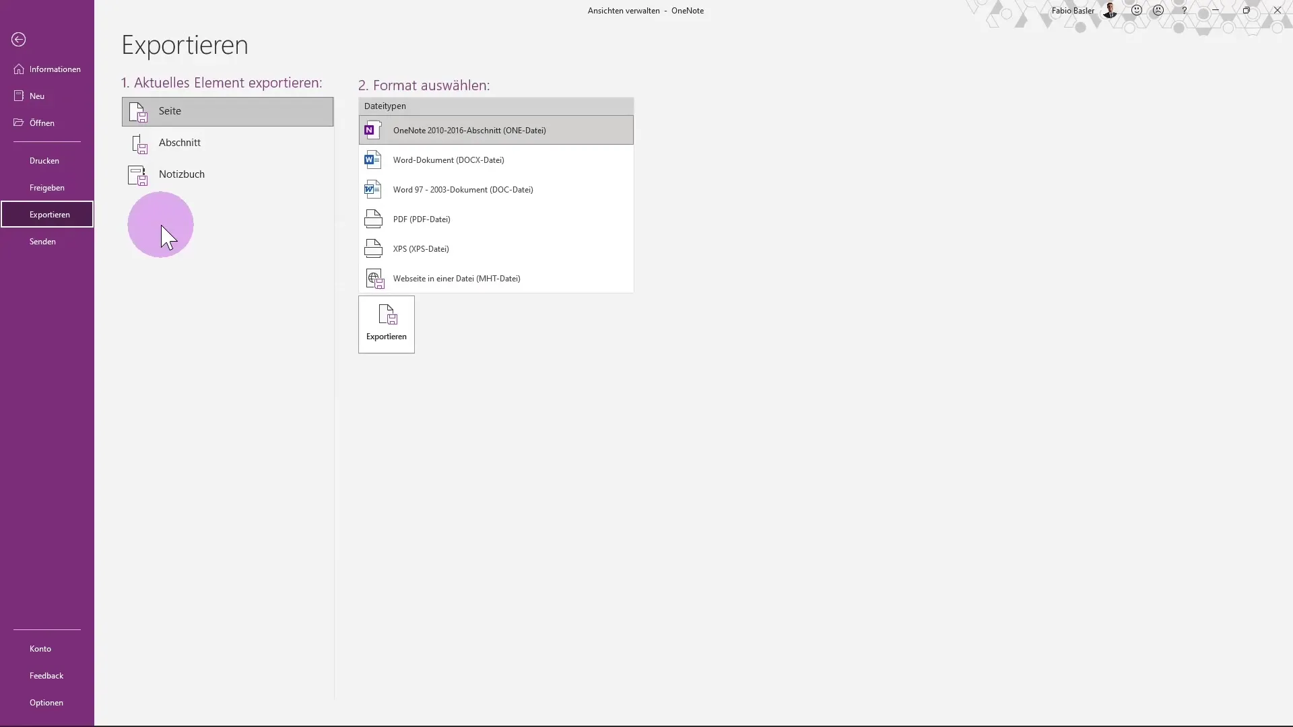Click the Word DOCX file icon

click(373, 160)
